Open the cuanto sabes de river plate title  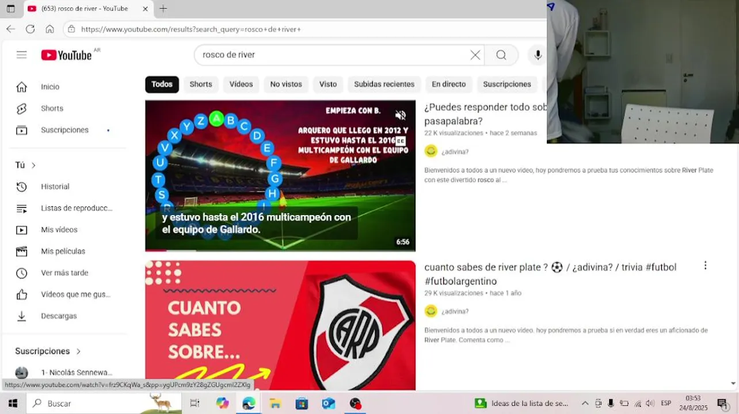pyautogui.click(x=550, y=274)
